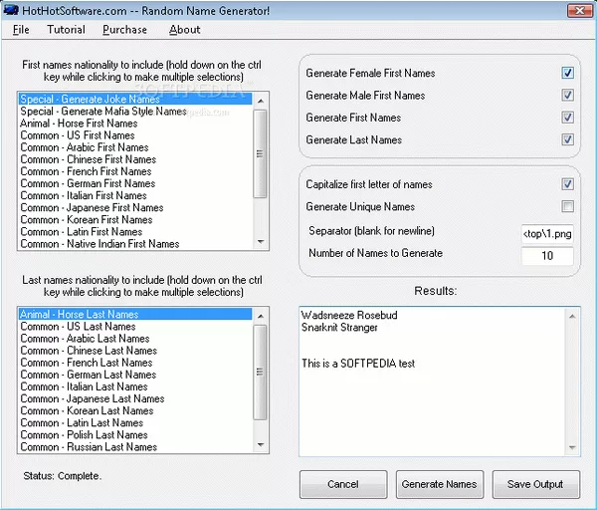Enable Generate Unique Names checkbox
597x510 pixels.
[567, 207]
